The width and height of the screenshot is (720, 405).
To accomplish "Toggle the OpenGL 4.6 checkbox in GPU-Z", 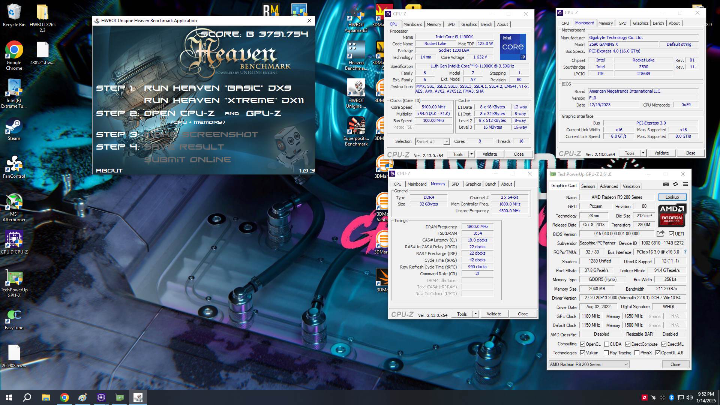I will pyautogui.click(x=658, y=353).
